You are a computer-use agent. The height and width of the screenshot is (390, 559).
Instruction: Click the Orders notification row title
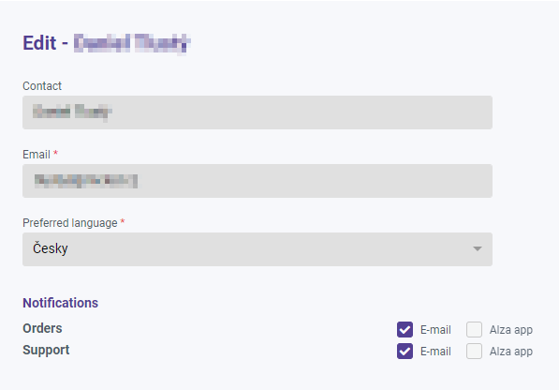pos(42,328)
